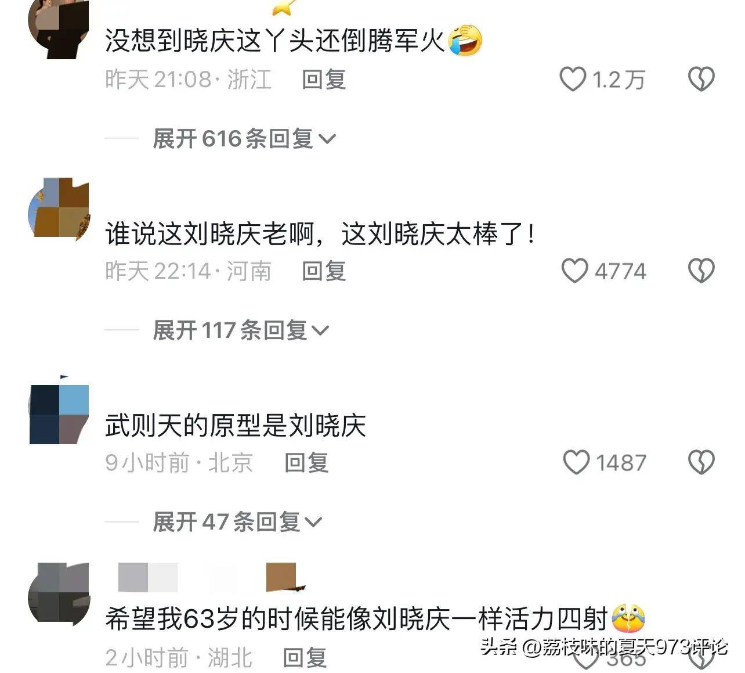
Task: Open avatar of the 倒腾军火 commenter
Action: click(59, 29)
